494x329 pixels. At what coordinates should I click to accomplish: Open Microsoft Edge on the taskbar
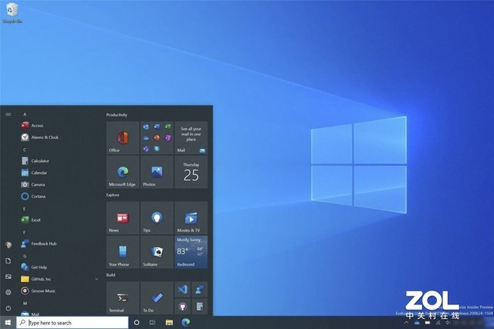(185, 322)
